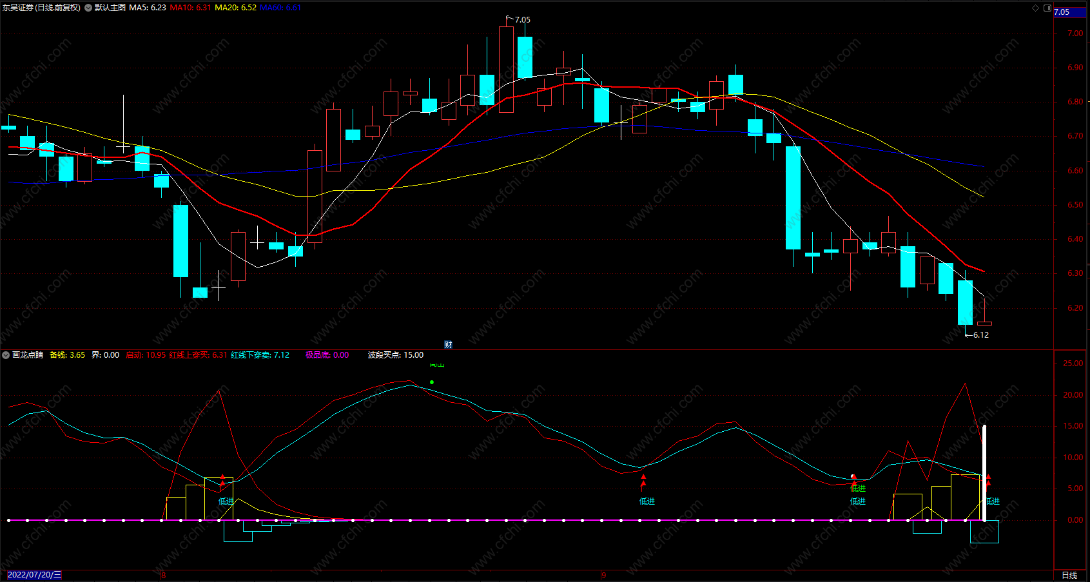
Task: Select the 备钱: 3.65 value
Action: click(x=67, y=355)
